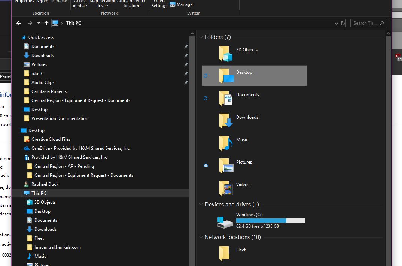Viewport: 402px width, 266px height.
Task: Click the pin icon beside rduck
Action: pos(186,73)
